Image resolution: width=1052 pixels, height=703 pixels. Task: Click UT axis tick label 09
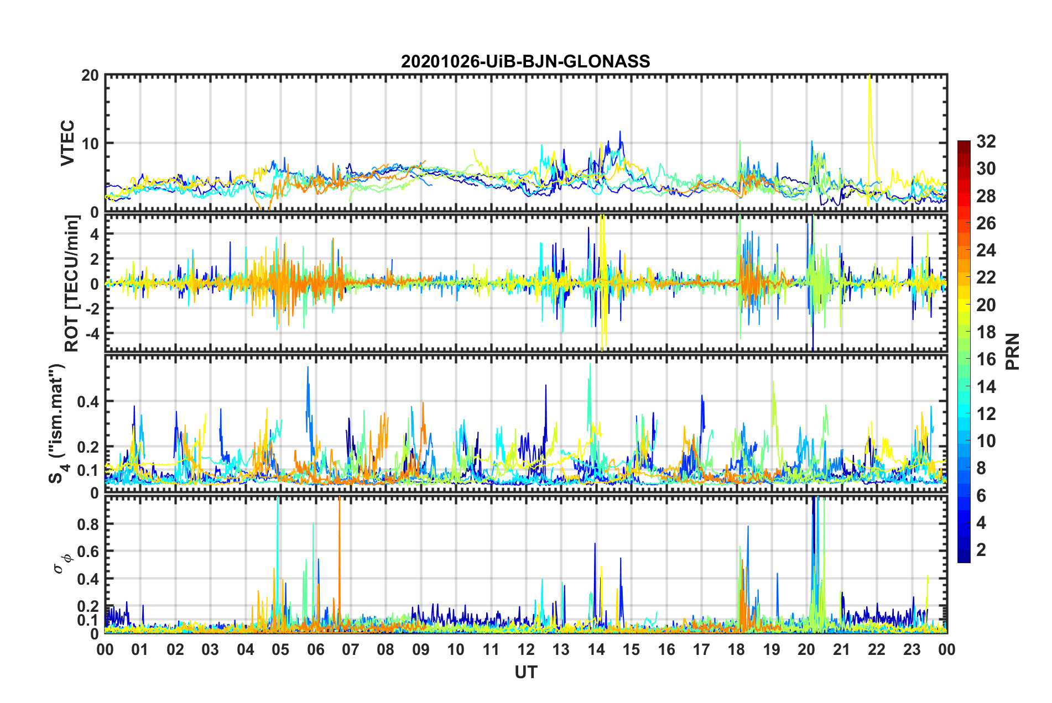click(421, 650)
